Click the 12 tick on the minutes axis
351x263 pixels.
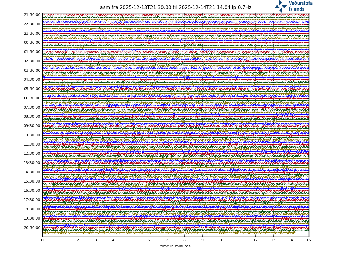click(255, 240)
